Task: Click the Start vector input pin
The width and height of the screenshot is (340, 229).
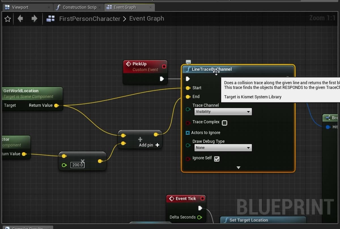Action: [188, 88]
